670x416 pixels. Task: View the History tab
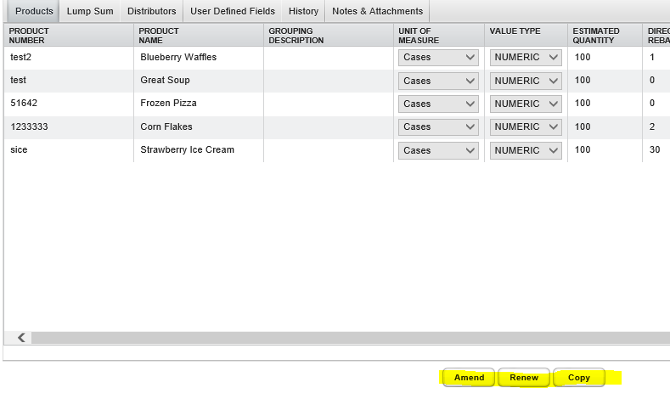point(303,11)
